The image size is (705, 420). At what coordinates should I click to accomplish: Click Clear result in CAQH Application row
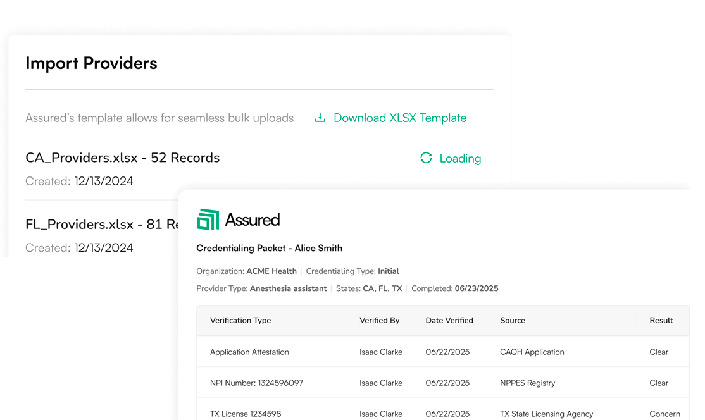click(x=659, y=352)
